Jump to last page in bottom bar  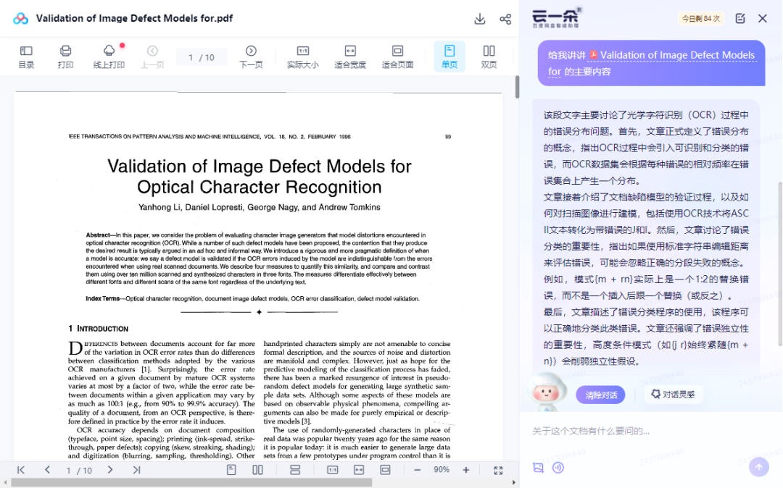(x=136, y=470)
